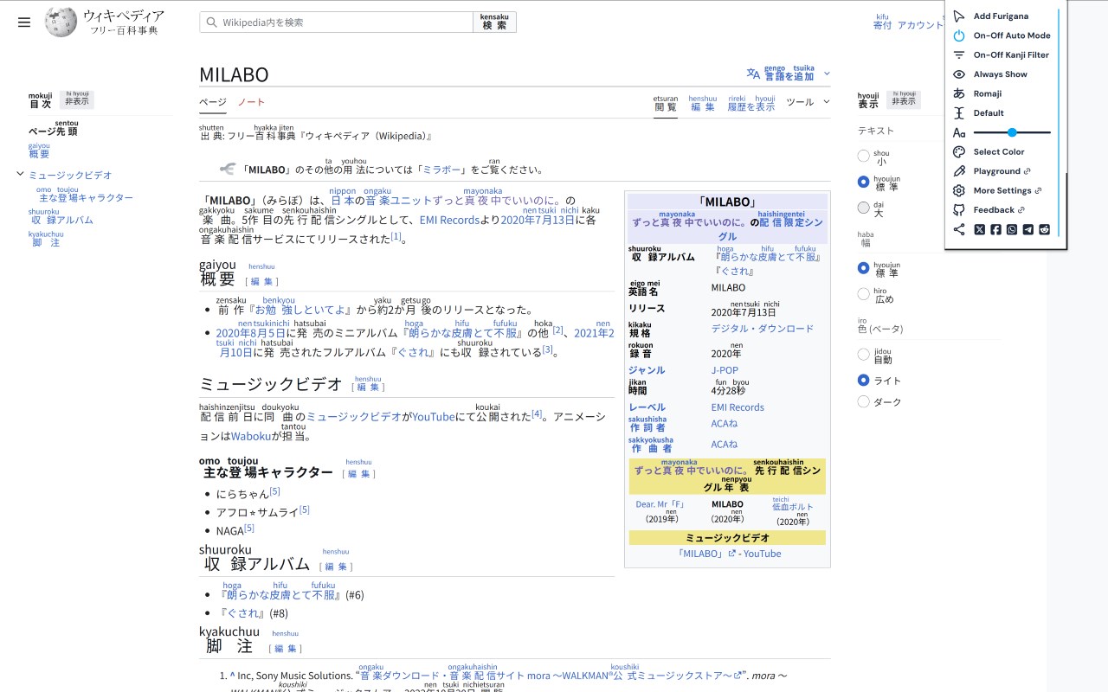Select the 小 text size radio

[x=863, y=157]
